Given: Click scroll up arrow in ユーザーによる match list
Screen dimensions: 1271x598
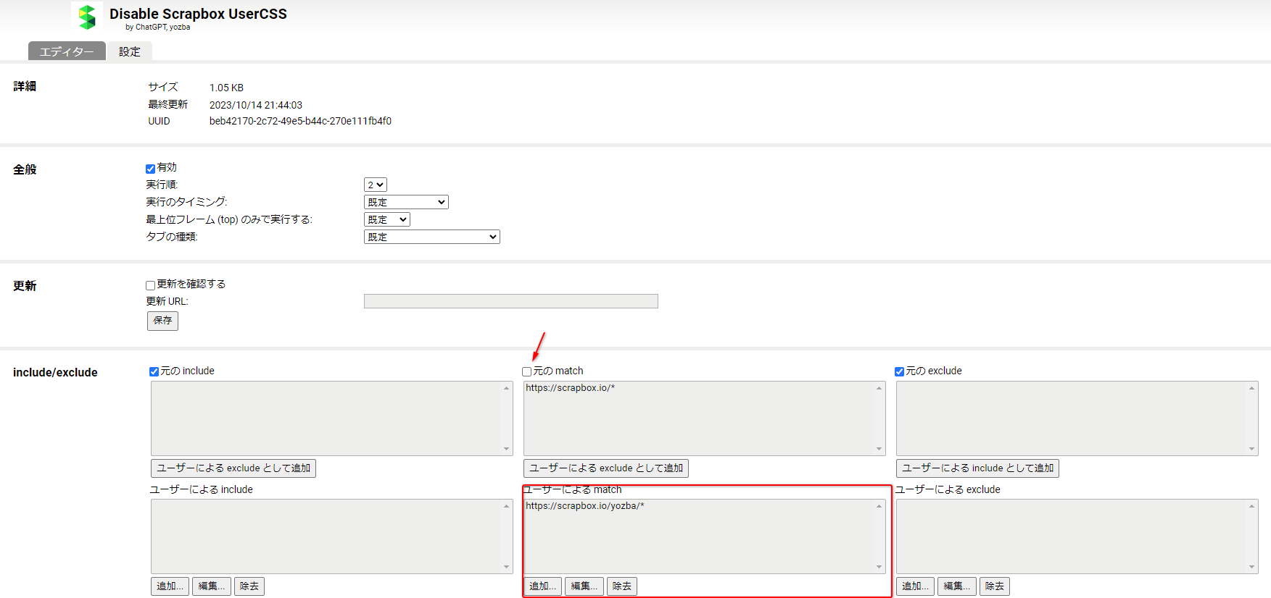Looking at the screenshot, I should coord(879,506).
